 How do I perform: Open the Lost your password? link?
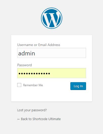[x=32, y=110]
